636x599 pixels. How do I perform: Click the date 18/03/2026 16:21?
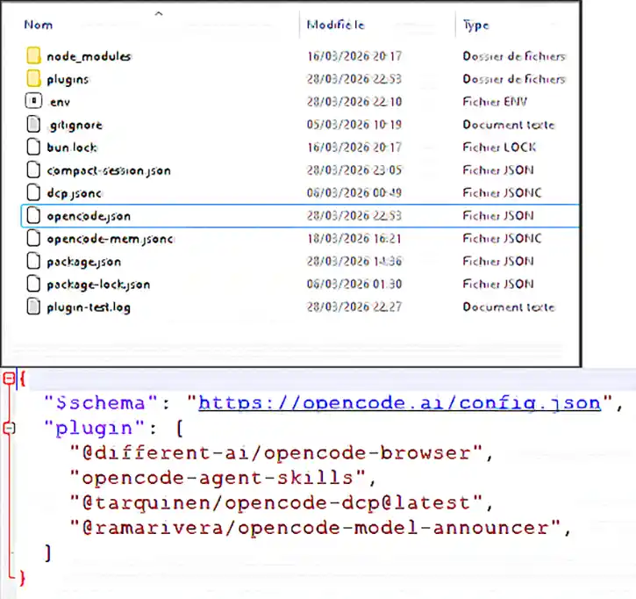354,238
